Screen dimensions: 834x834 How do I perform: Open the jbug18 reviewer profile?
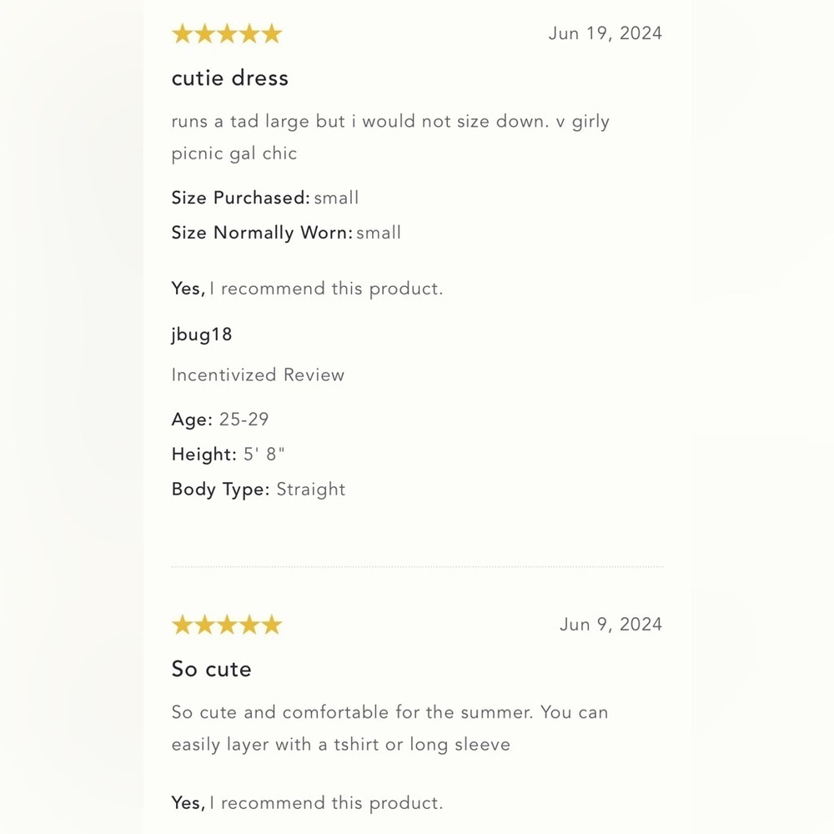click(x=202, y=334)
